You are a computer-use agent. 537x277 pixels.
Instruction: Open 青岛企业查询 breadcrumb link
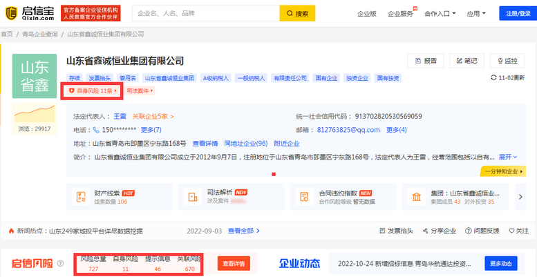pos(39,34)
